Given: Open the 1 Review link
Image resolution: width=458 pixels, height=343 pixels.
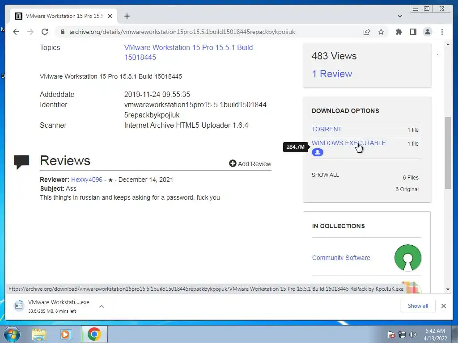Looking at the screenshot, I should 332,74.
